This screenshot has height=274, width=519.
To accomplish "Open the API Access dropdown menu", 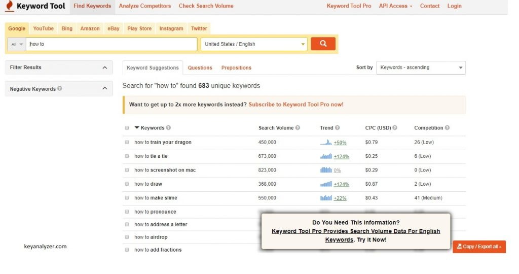I will [x=395, y=6].
